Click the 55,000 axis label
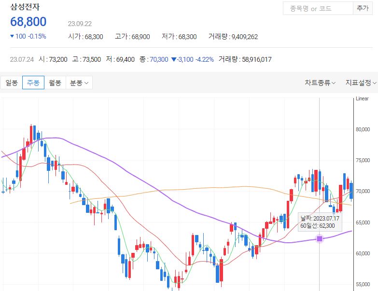Viewport: 378px width, 291px height. point(363,285)
